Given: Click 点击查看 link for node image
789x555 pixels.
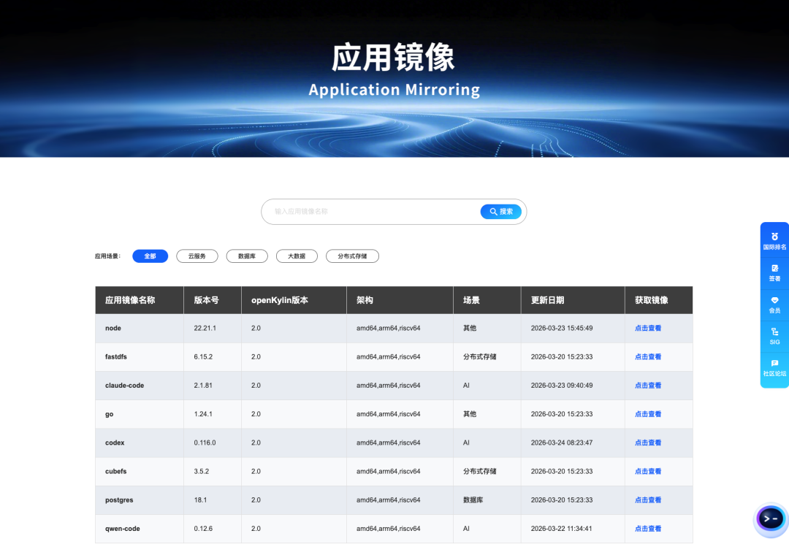Looking at the screenshot, I should (648, 329).
